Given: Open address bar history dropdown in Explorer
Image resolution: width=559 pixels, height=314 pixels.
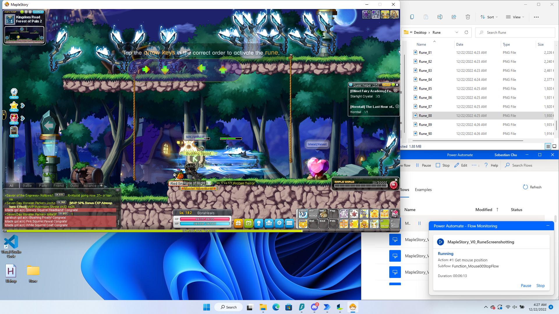Looking at the screenshot, I should [x=457, y=32].
